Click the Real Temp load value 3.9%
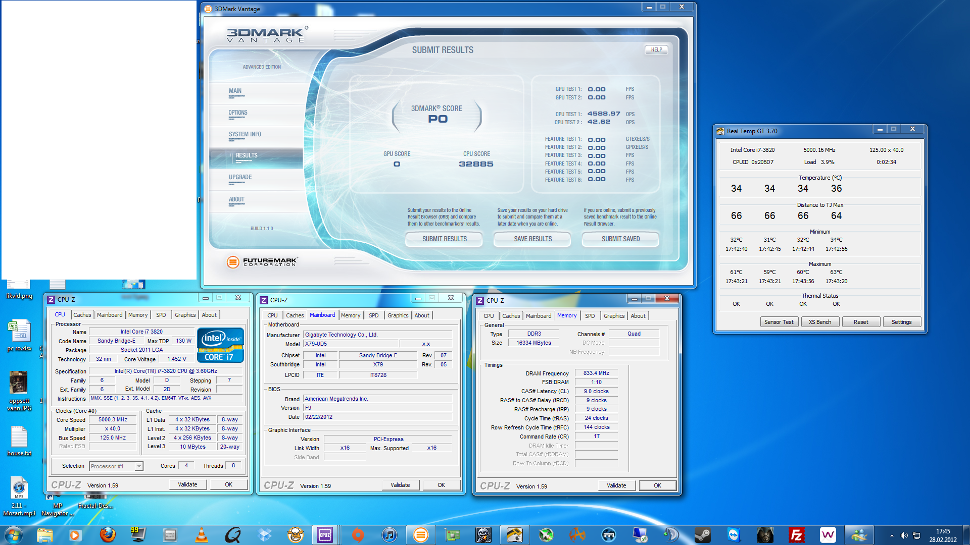 [827, 162]
